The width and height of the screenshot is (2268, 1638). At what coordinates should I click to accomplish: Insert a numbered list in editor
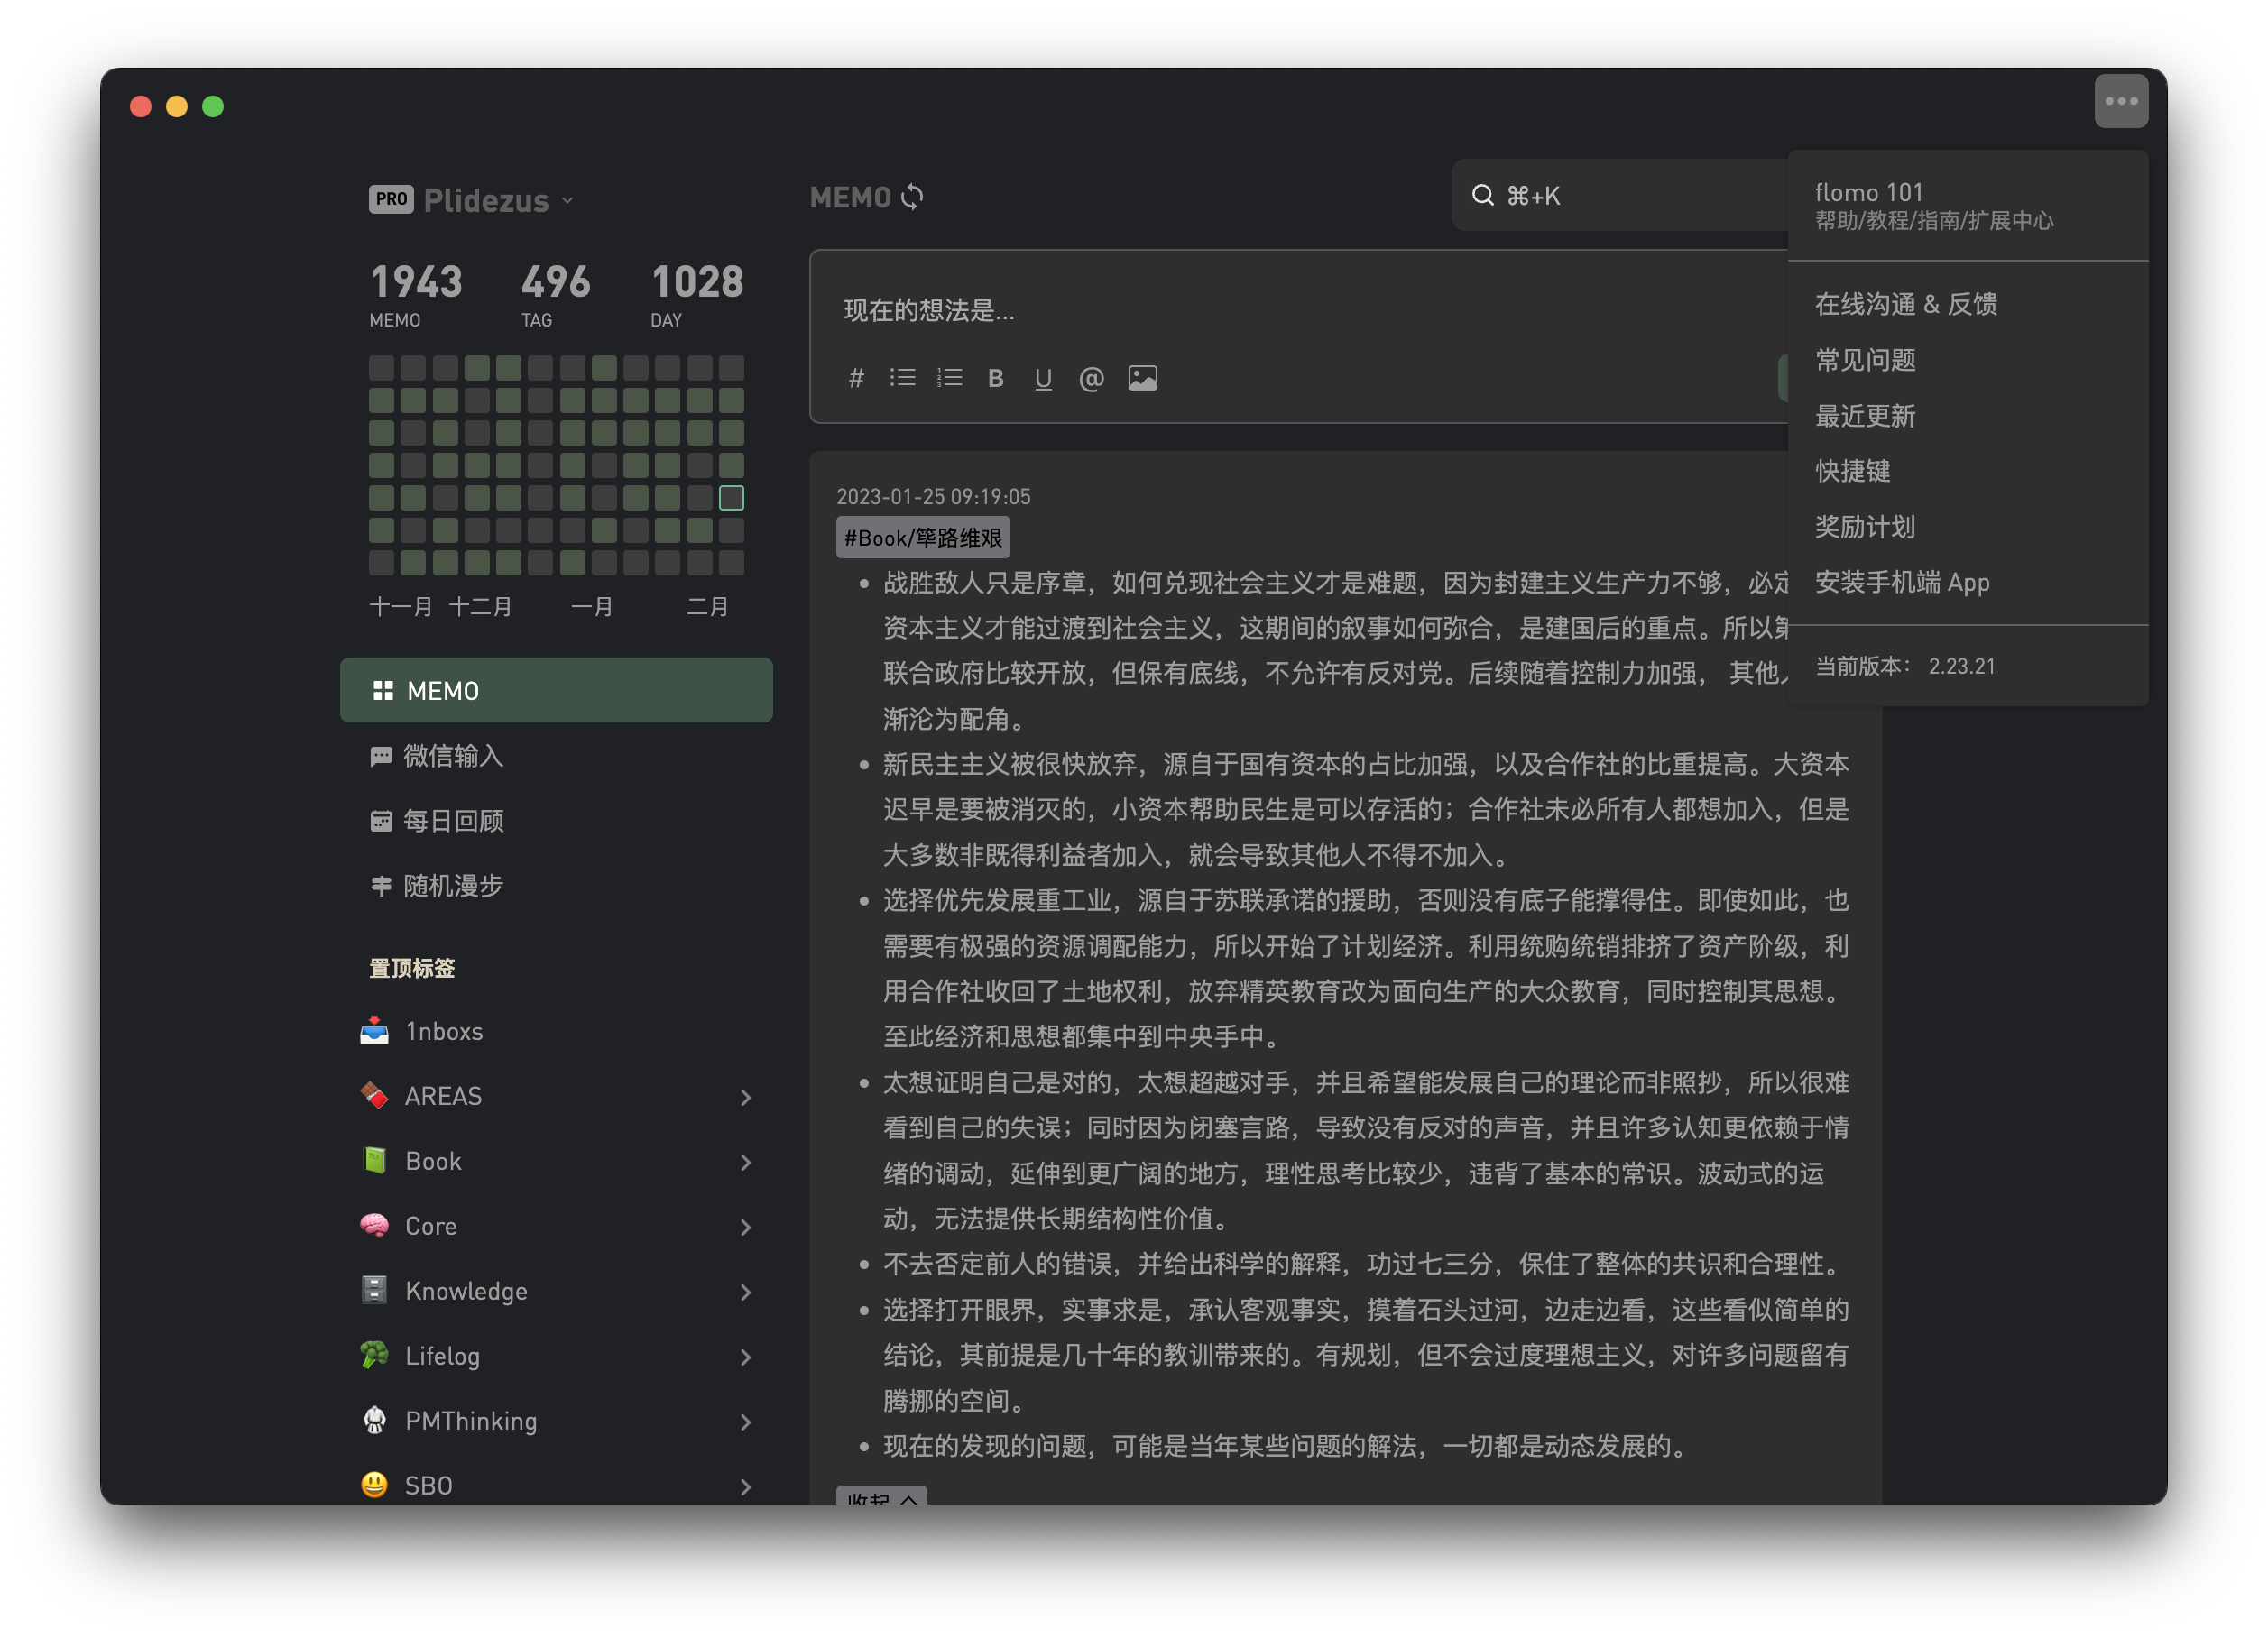tap(949, 378)
